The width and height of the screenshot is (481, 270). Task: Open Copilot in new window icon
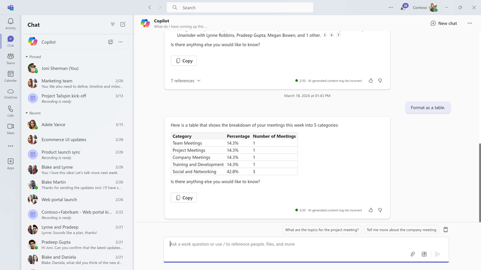110,42
